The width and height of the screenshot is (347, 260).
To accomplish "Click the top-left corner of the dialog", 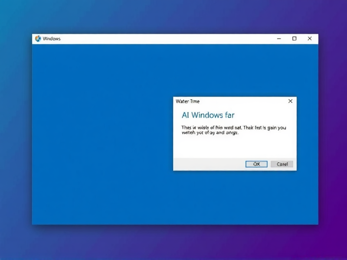I will 176,98.
